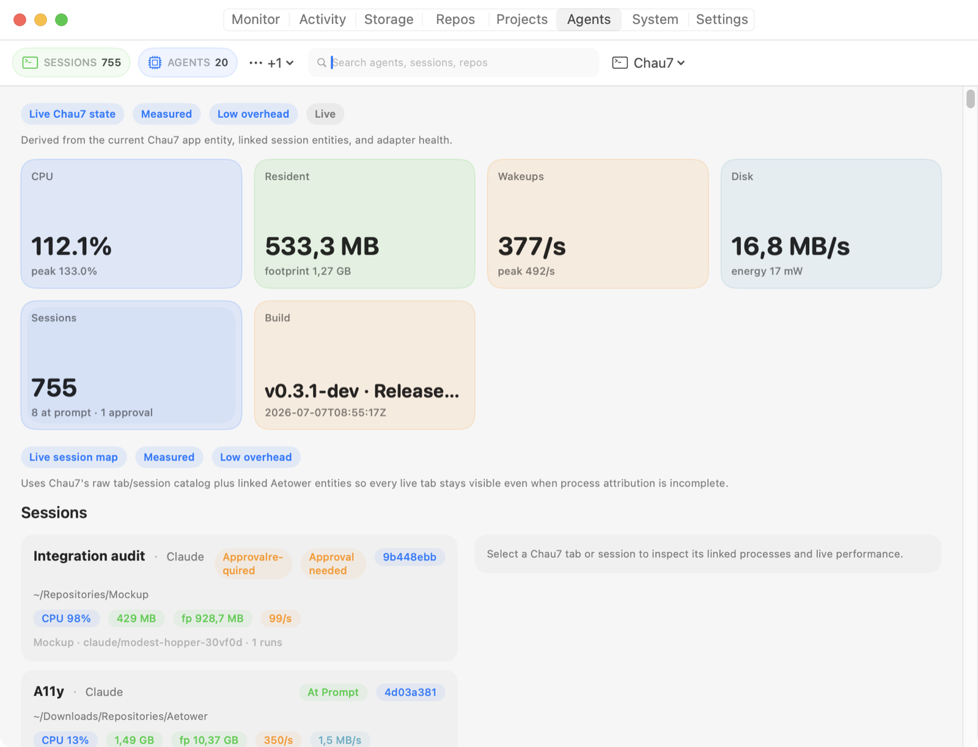Screen dimensions: 978x747
Task: Click Measured badge beside Live session map
Action: point(169,457)
